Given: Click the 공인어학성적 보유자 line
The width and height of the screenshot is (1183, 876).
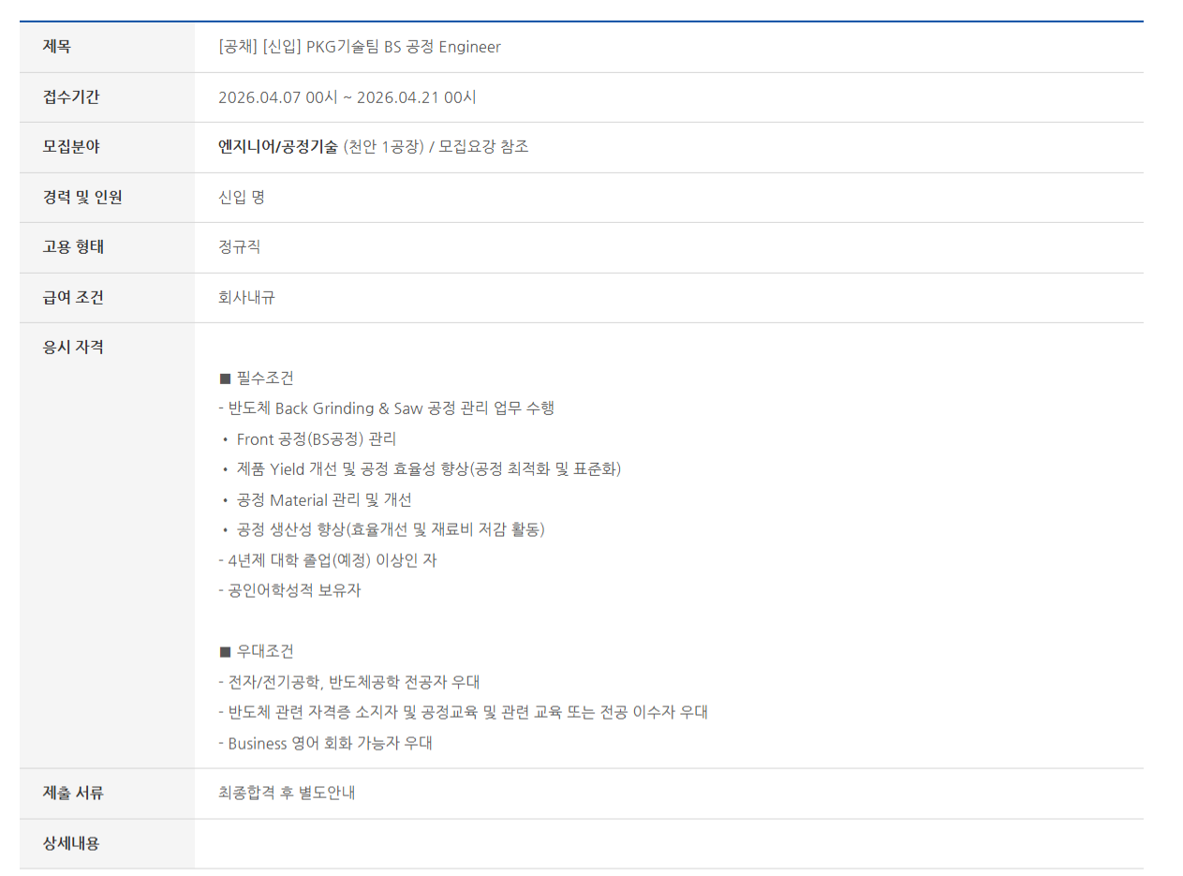Looking at the screenshot, I should [x=289, y=591].
